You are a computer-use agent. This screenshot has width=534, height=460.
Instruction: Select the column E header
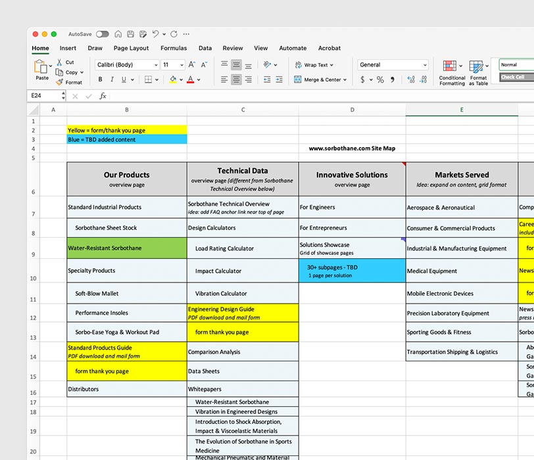[462, 110]
